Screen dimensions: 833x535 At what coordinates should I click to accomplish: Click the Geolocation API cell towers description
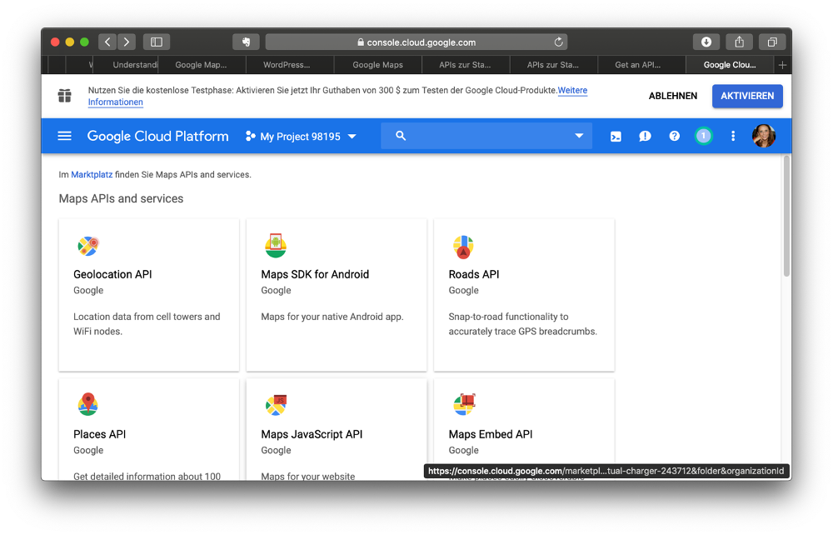click(147, 324)
